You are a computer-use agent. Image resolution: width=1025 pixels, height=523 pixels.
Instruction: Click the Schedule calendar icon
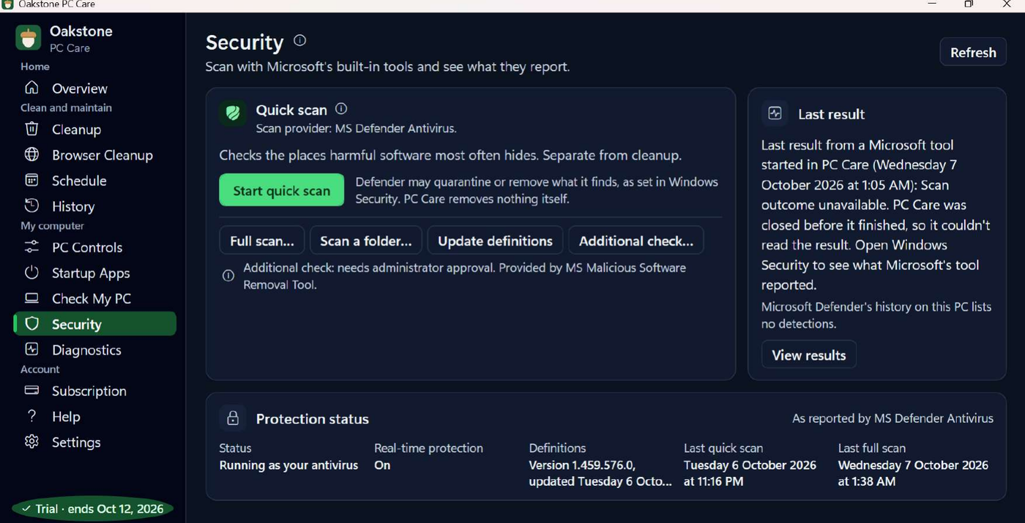(31, 180)
